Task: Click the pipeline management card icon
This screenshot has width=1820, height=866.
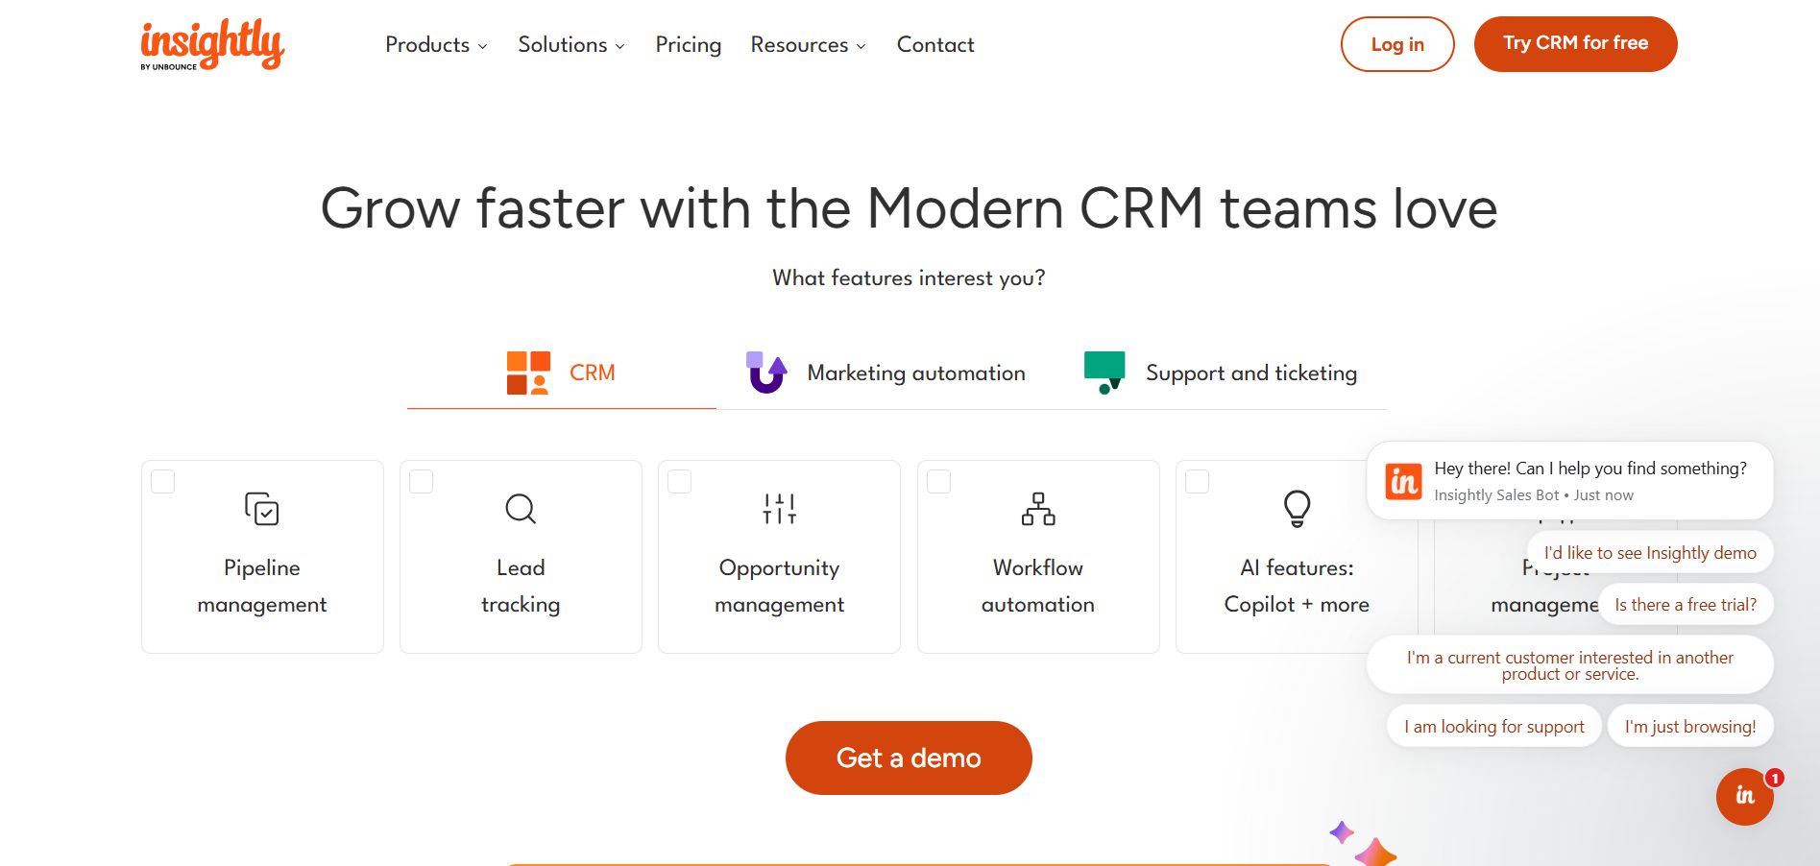Action: click(261, 509)
